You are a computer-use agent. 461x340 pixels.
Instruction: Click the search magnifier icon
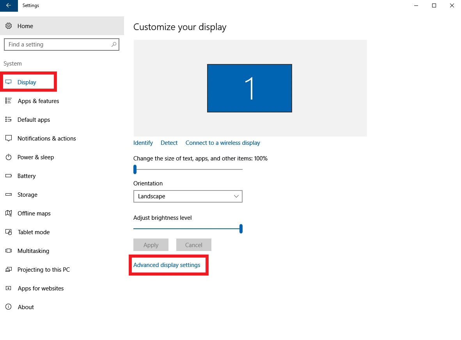pos(113,45)
